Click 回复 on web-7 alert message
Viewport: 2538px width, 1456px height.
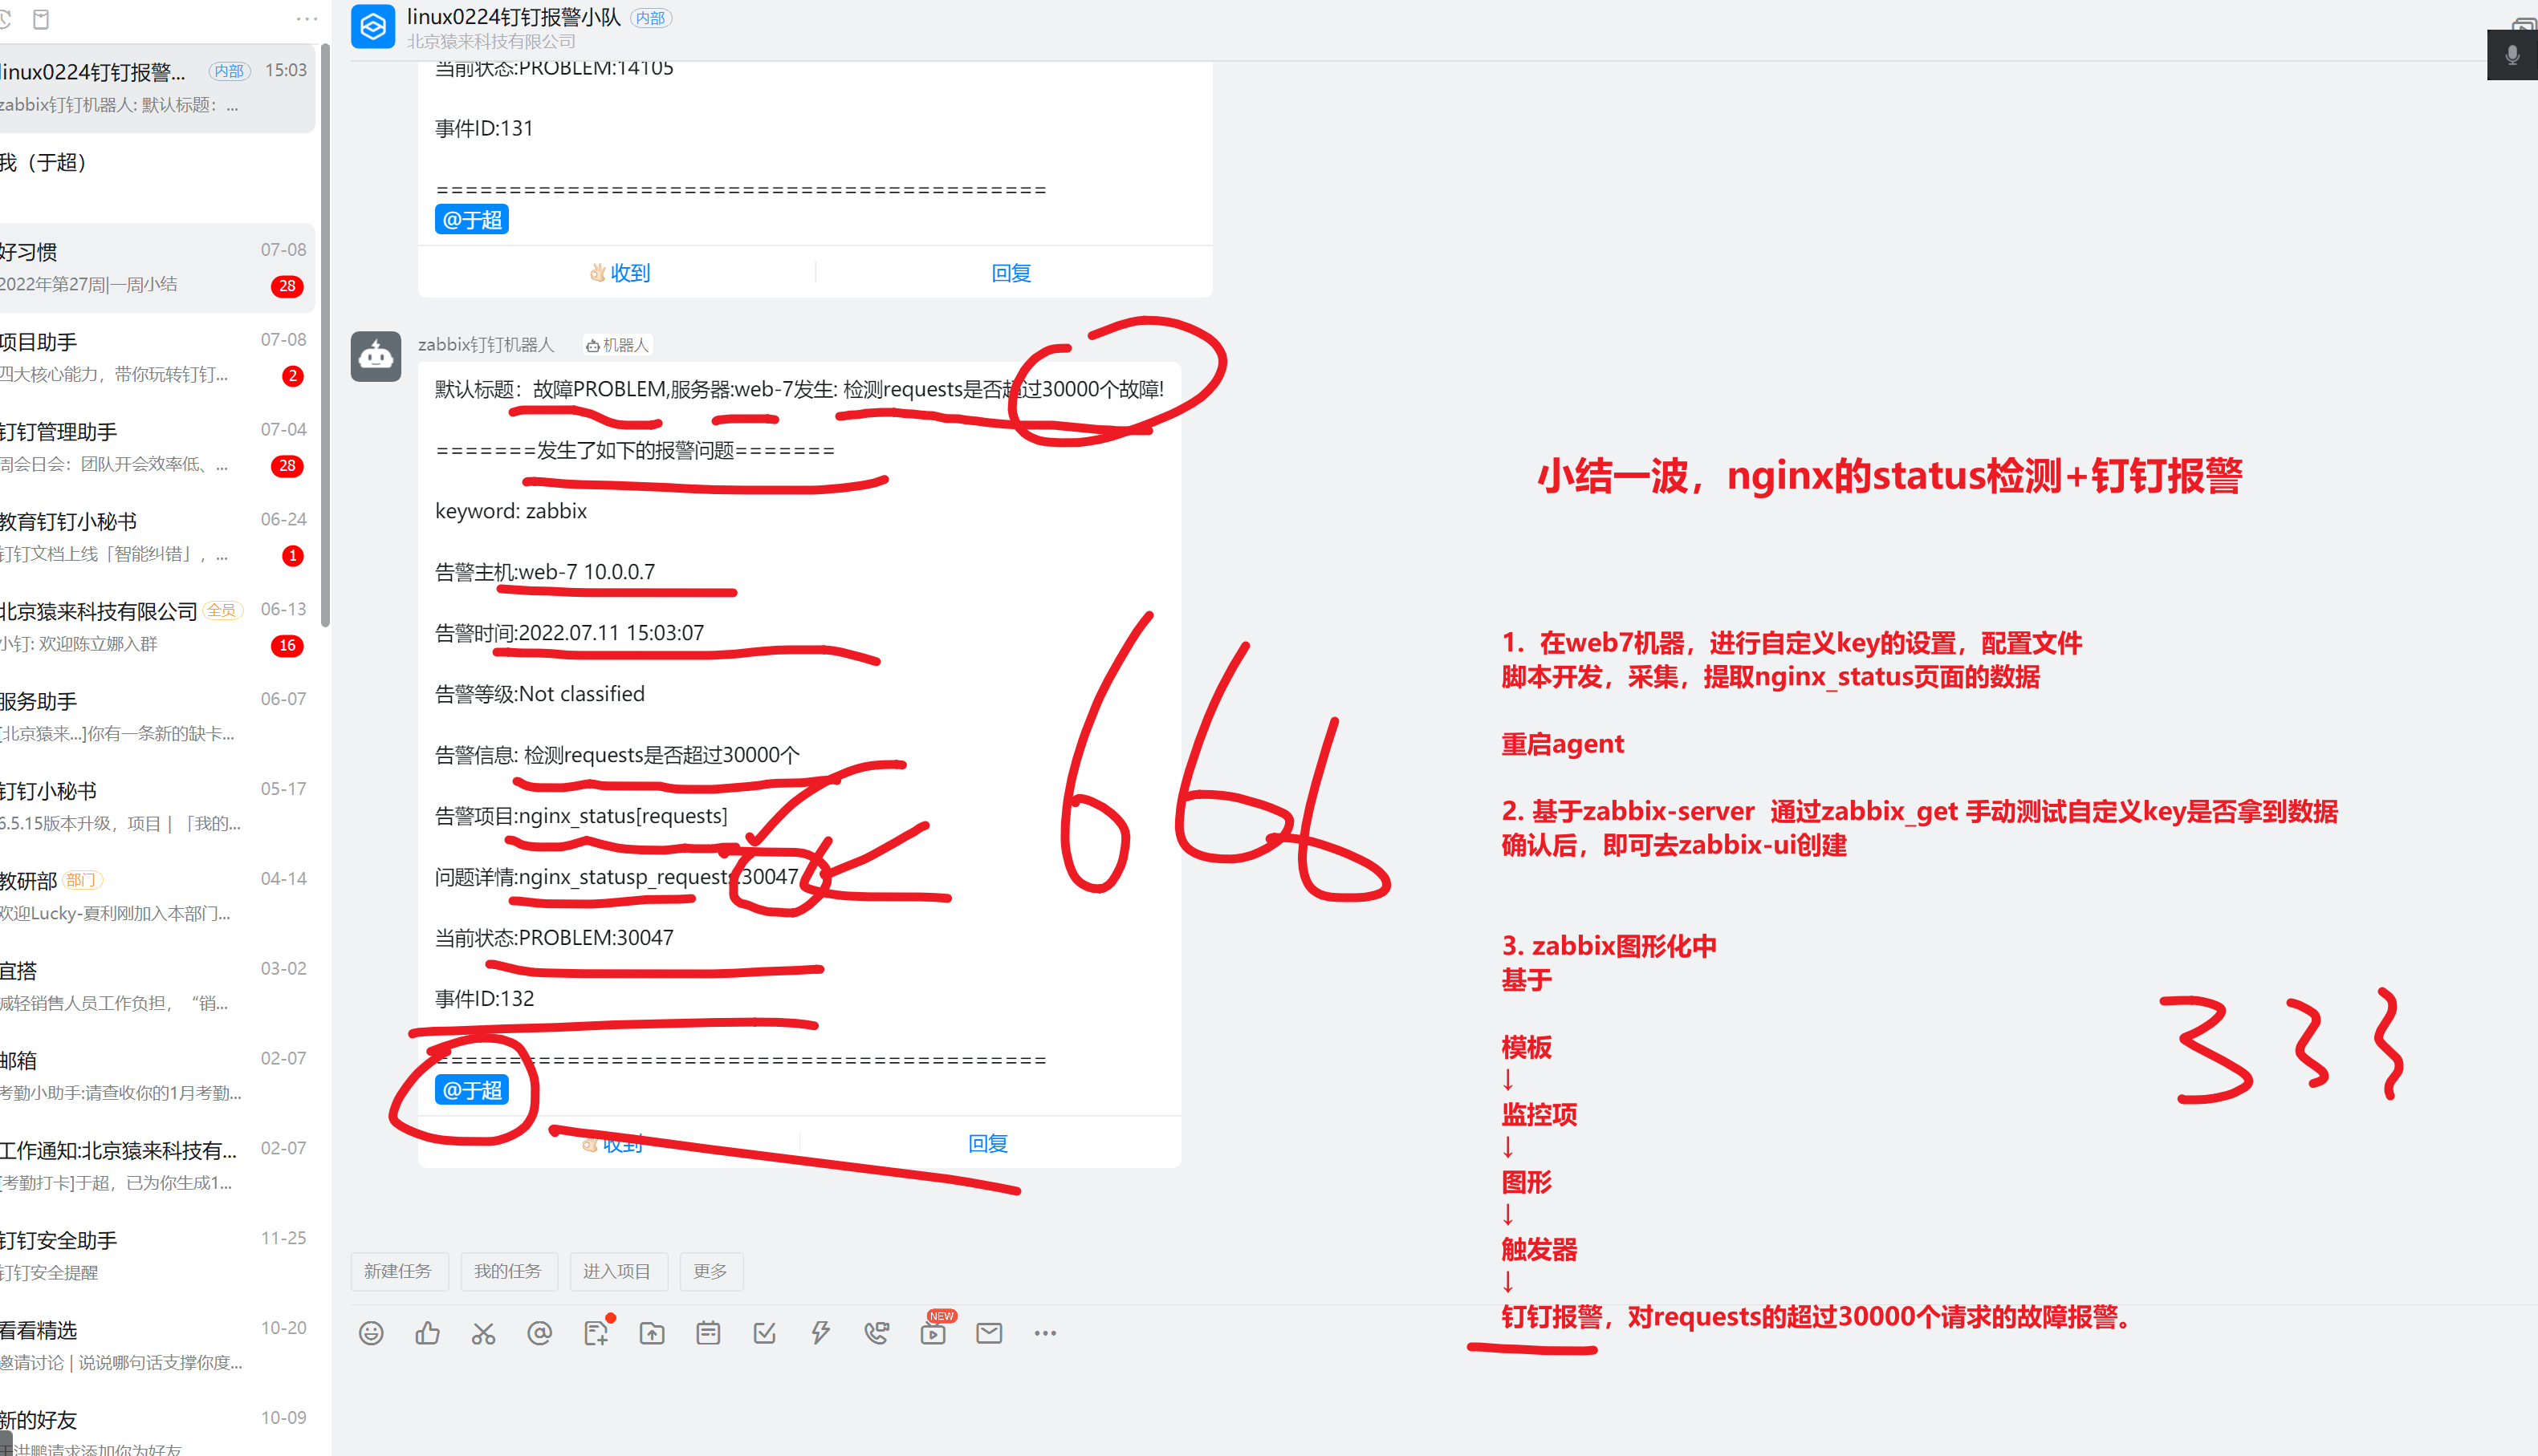click(x=987, y=1143)
